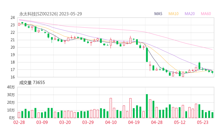Click the large green candlestick falling from 20 to 18

(147, 55)
